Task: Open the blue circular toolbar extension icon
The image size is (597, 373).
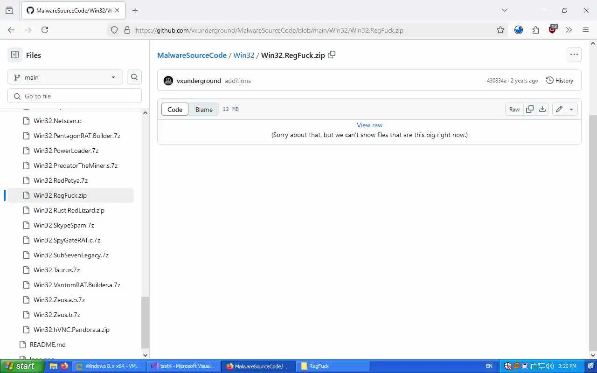Action: point(519,30)
